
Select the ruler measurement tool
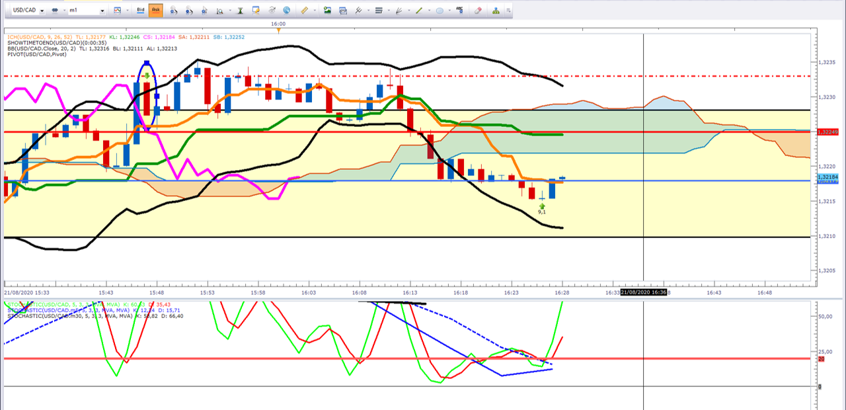[x=304, y=11]
